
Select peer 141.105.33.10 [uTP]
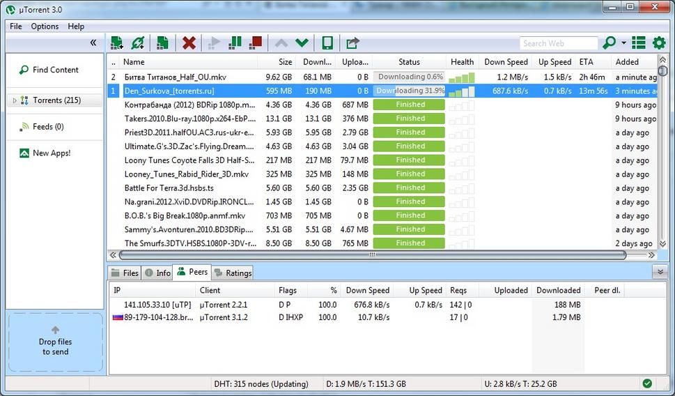(x=157, y=305)
